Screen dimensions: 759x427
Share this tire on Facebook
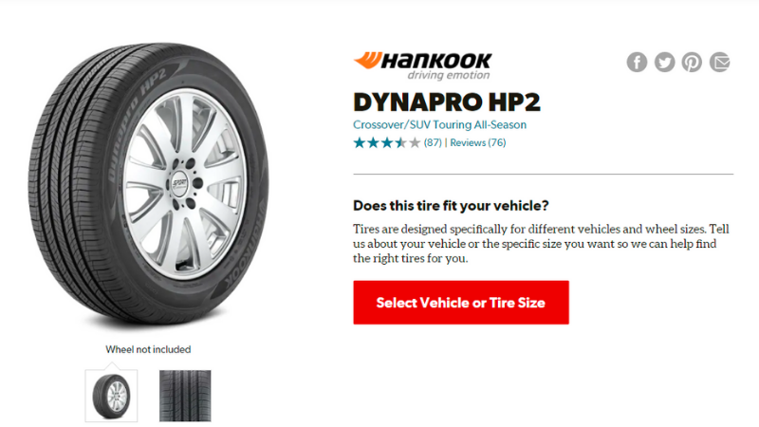[x=637, y=62]
